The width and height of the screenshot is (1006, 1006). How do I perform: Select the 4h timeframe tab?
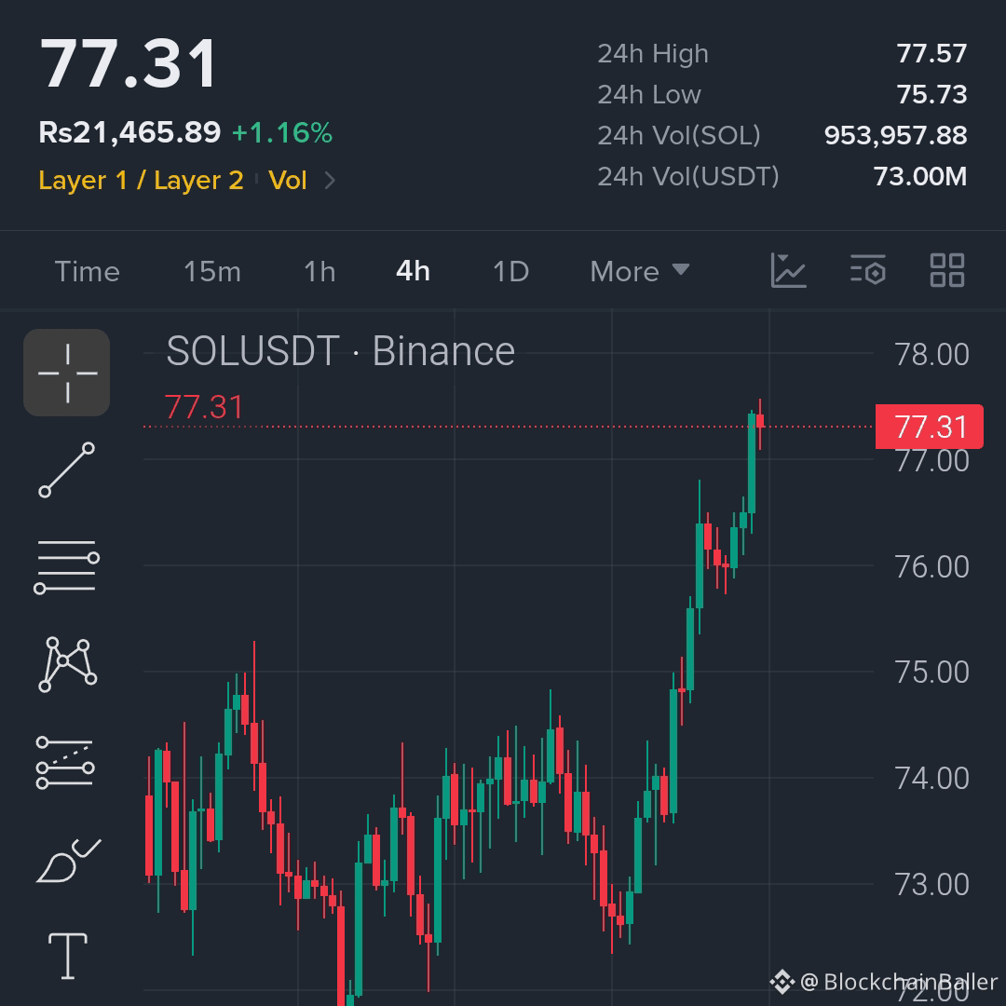click(414, 271)
